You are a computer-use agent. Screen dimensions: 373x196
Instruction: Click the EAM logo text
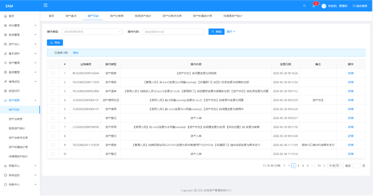pyautogui.click(x=9, y=6)
